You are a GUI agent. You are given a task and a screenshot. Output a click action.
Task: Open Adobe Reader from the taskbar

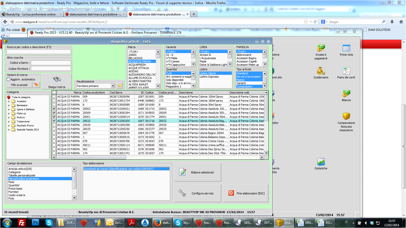pyautogui.click(x=131, y=223)
